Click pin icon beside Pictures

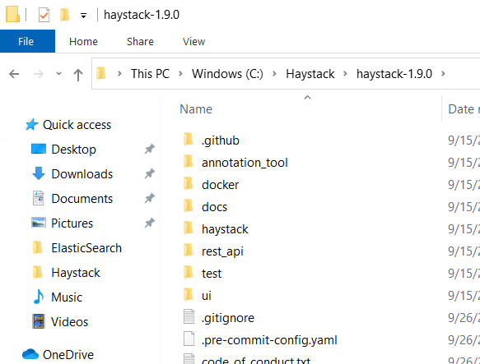pyautogui.click(x=149, y=223)
